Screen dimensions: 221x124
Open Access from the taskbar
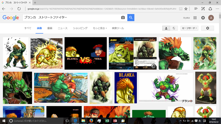[x=115, y=121]
